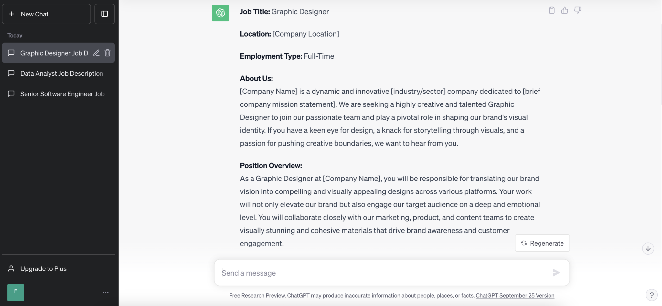This screenshot has width=662, height=306.
Task: Delete the Graphic Designer chat via trash icon
Action: (107, 53)
